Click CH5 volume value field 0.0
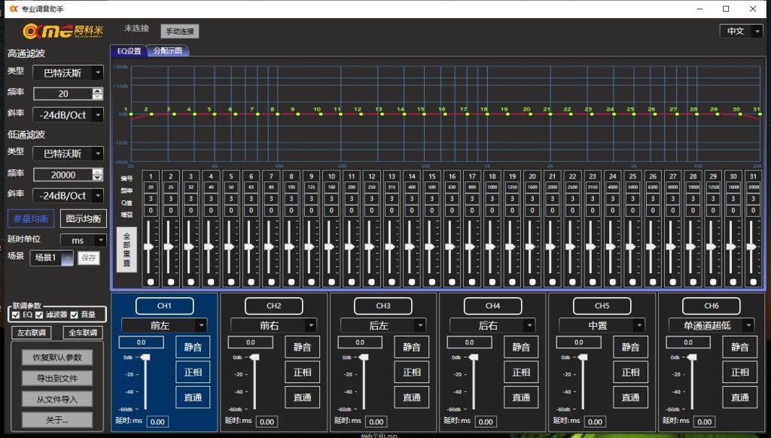 coord(579,342)
